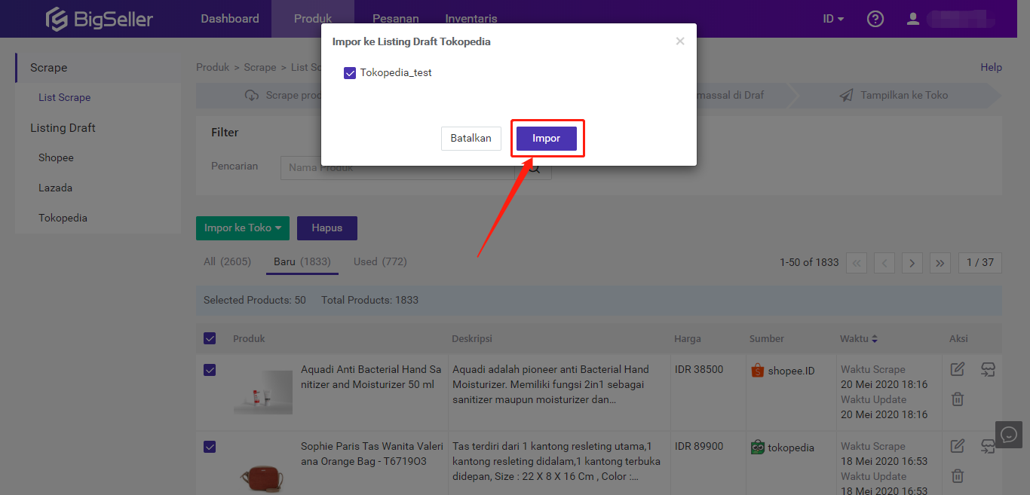This screenshot has width=1030, height=495.
Task: Switch to the All (2605) tab
Action: 227,261
